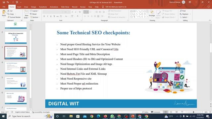
Task: Click the slide title Some Technical SEO checkpoints
Action: pyautogui.click(x=93, y=33)
